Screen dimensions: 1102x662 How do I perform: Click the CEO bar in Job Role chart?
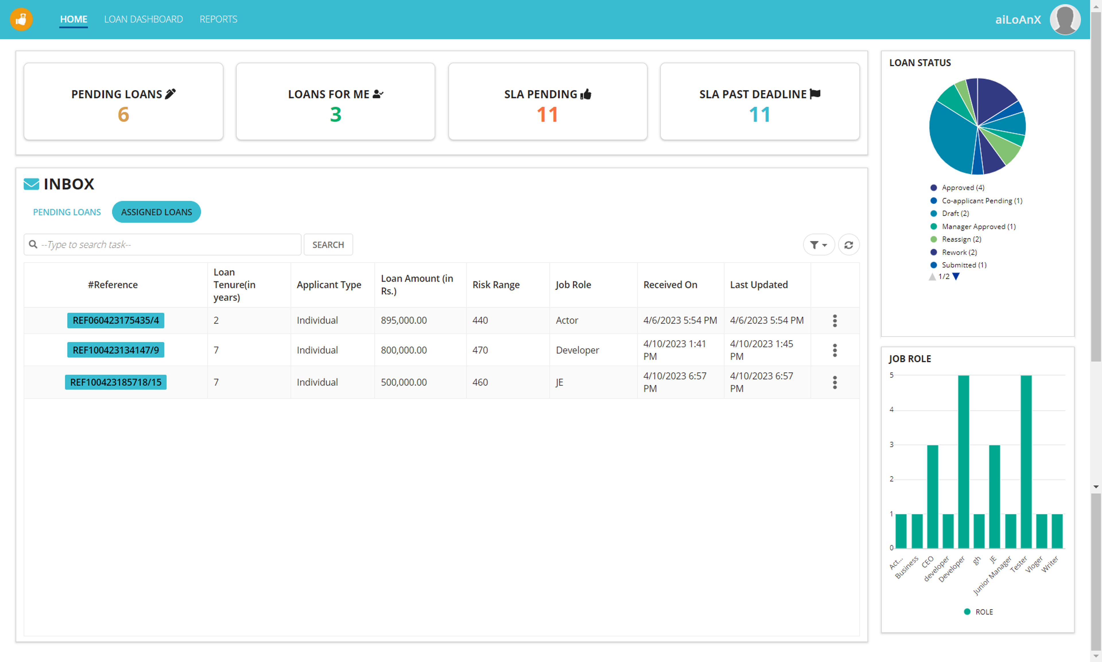pyautogui.click(x=932, y=497)
